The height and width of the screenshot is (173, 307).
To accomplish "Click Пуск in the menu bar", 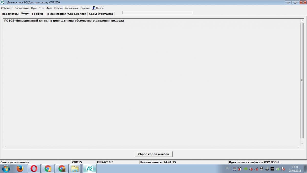I will (x=34, y=8).
